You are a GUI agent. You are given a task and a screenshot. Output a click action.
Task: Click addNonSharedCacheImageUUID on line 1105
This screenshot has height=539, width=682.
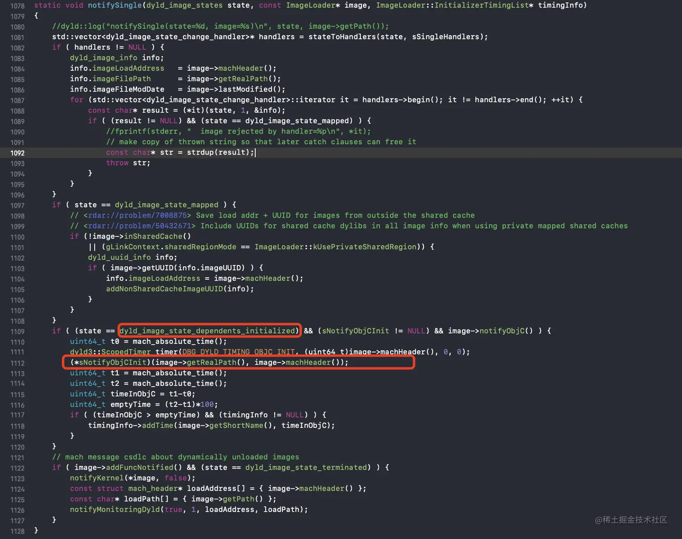pos(164,289)
